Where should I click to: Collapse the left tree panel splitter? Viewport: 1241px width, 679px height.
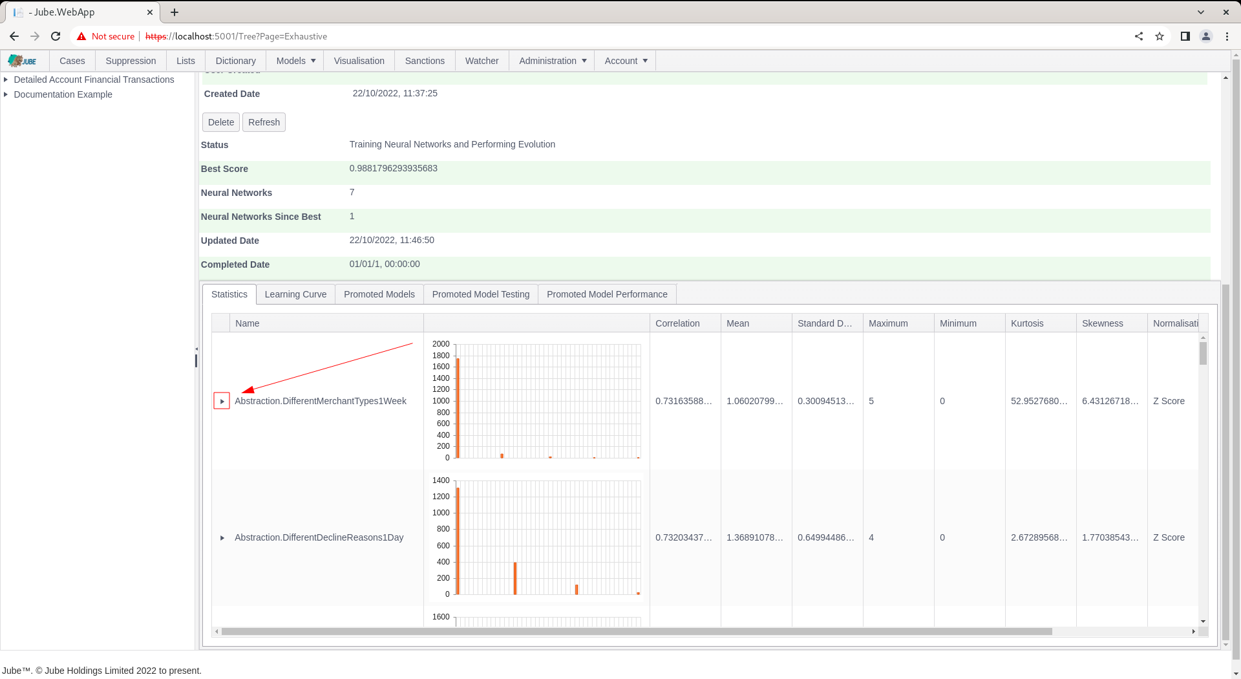click(x=196, y=349)
